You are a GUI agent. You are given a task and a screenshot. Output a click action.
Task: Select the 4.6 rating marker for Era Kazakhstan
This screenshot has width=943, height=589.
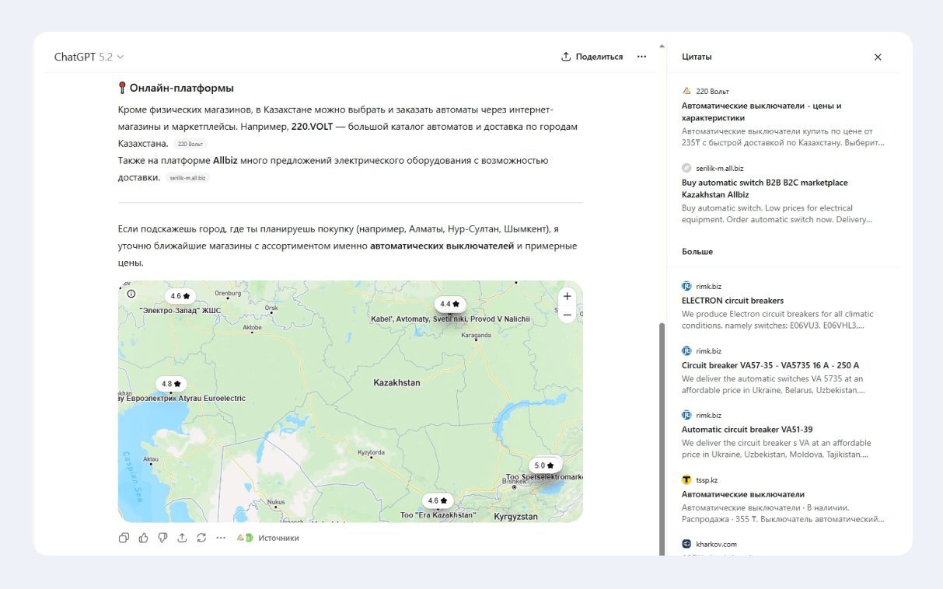438,500
